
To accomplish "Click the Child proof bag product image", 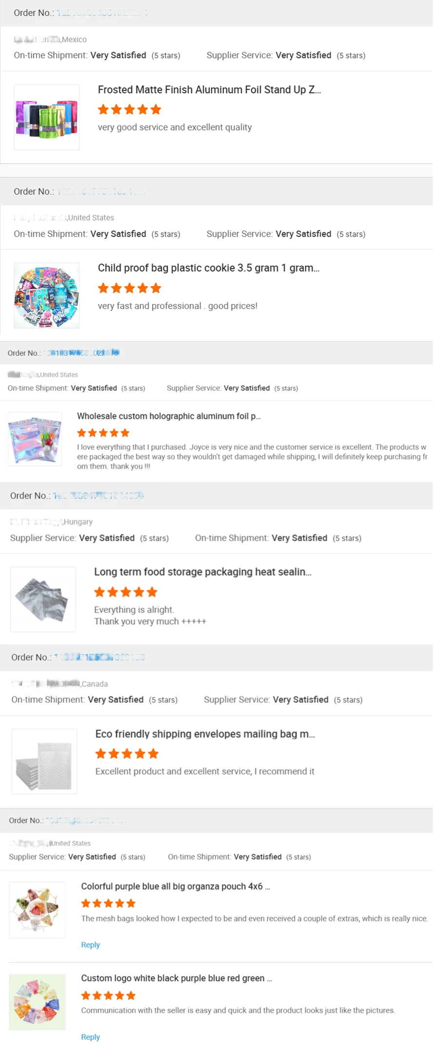I will [x=47, y=295].
